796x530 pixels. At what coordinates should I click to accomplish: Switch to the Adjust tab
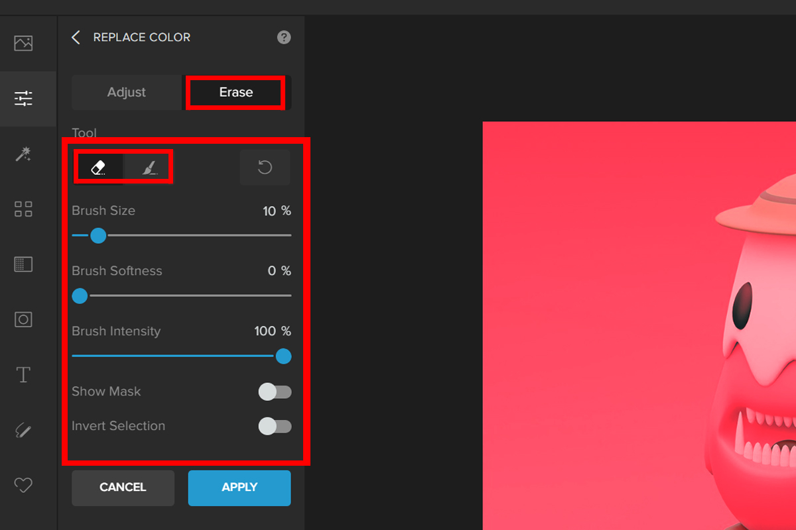coord(127,92)
